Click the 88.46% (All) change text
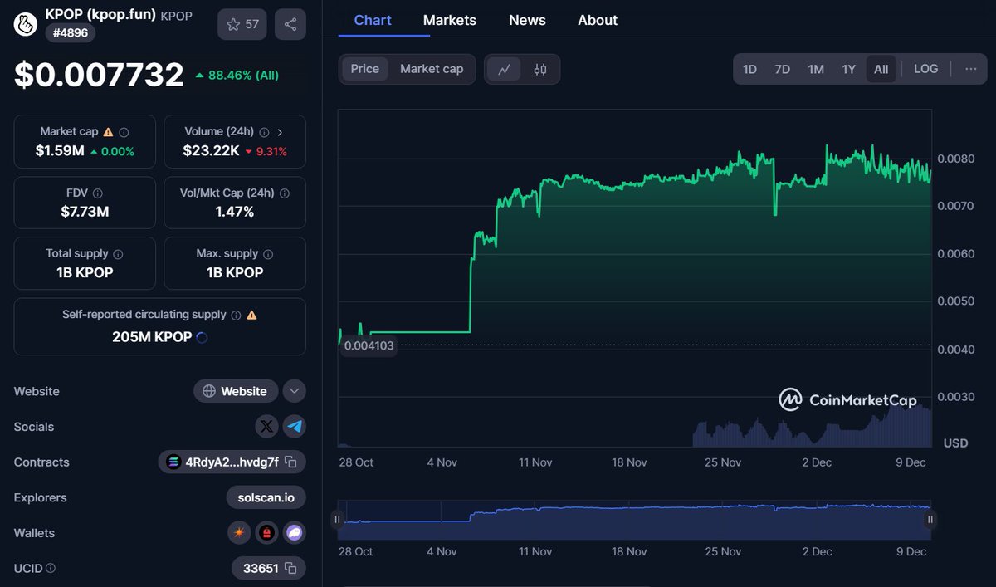Image resolution: width=996 pixels, height=587 pixels. [x=237, y=76]
